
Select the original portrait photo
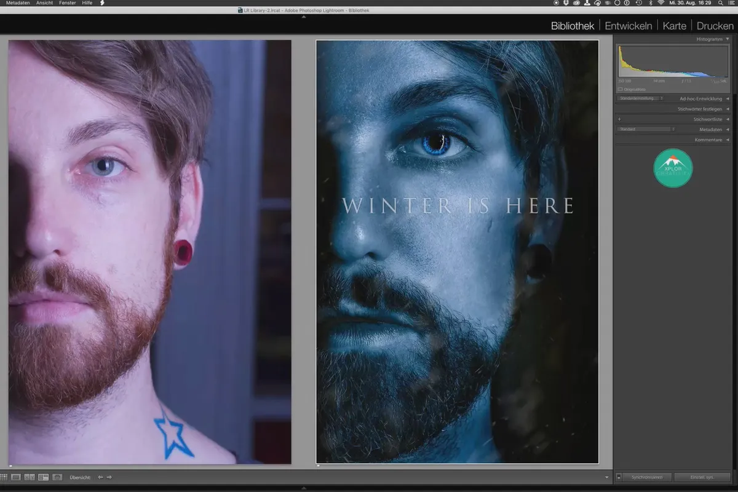(149, 252)
